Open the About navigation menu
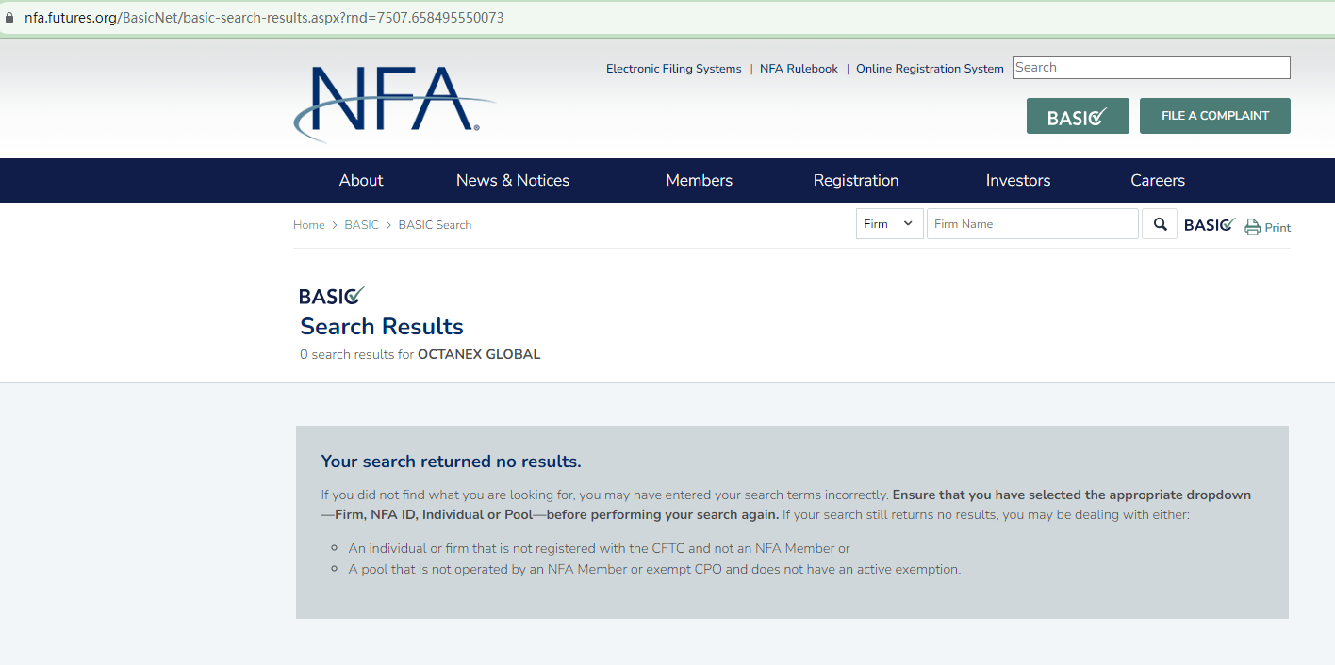 click(x=361, y=180)
